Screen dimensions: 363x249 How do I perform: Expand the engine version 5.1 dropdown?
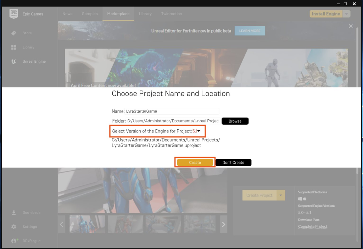point(196,131)
